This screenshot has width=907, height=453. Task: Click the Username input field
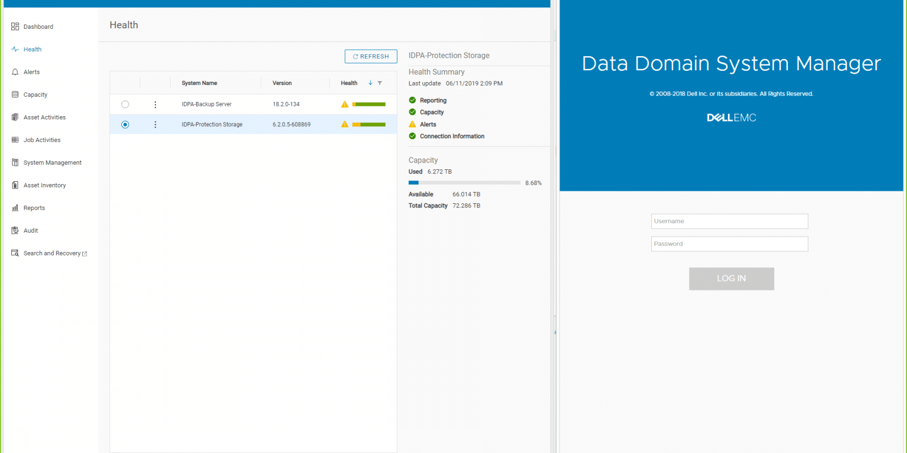pyautogui.click(x=730, y=221)
